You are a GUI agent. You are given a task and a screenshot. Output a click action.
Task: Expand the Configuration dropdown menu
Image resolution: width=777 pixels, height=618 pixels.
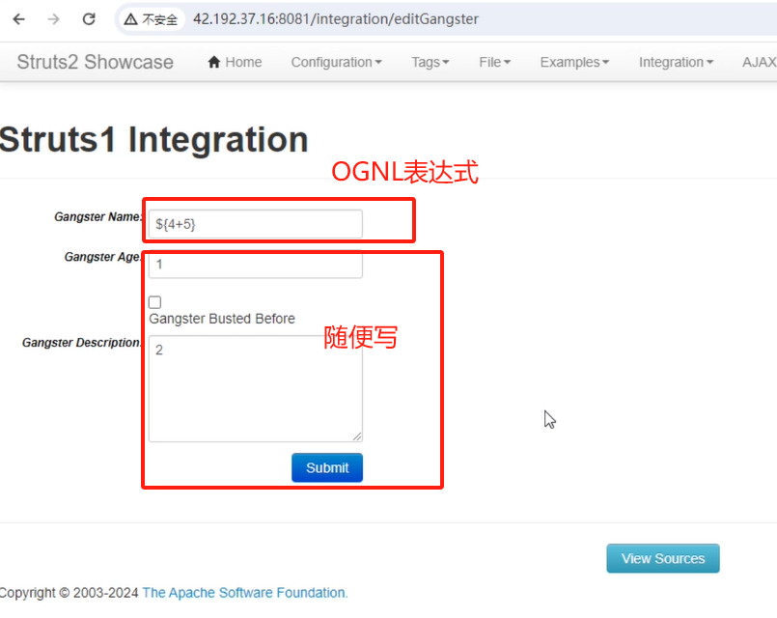[337, 62]
